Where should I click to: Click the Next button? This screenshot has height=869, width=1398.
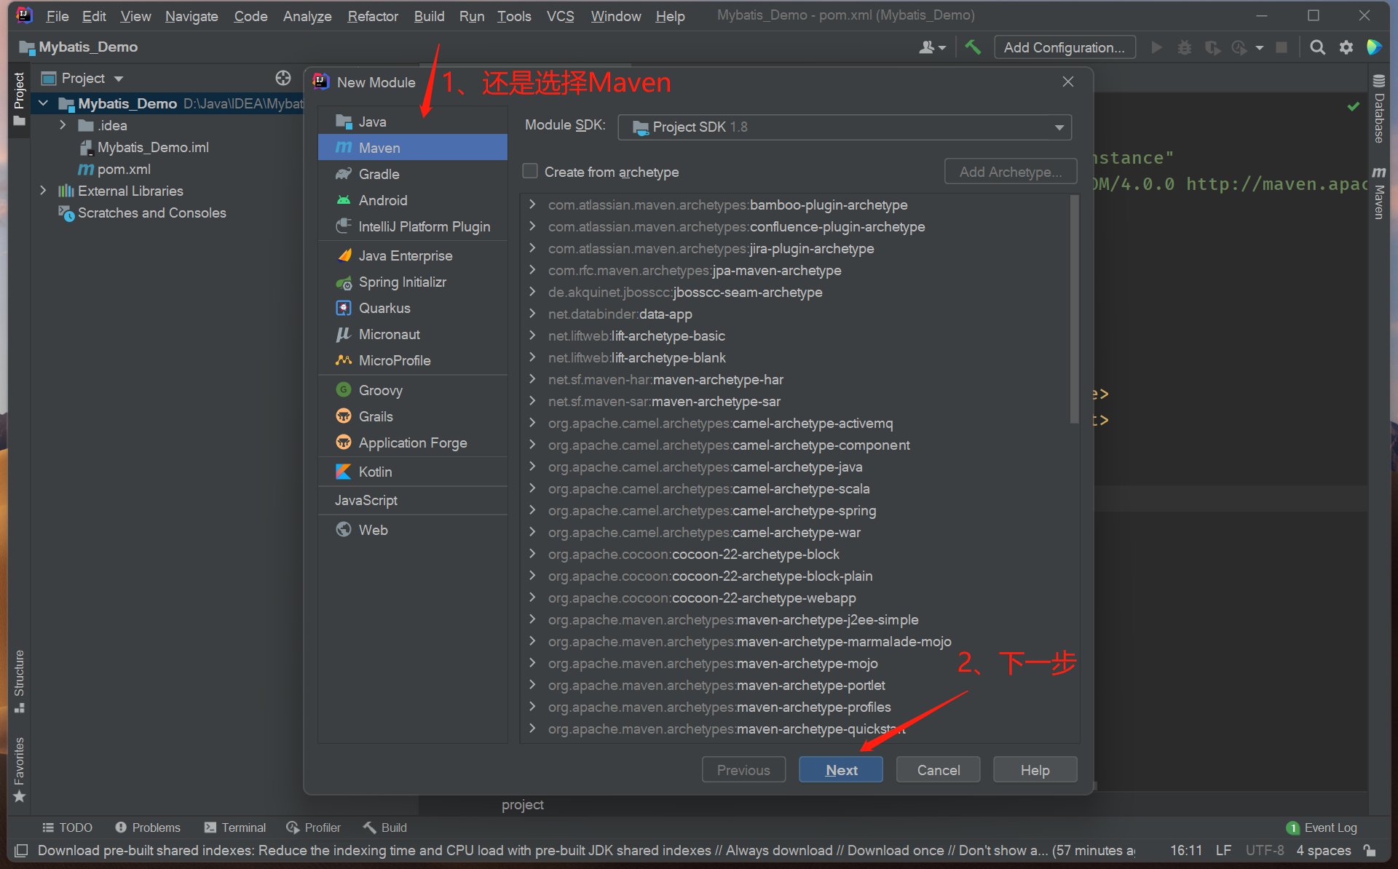[x=840, y=770]
